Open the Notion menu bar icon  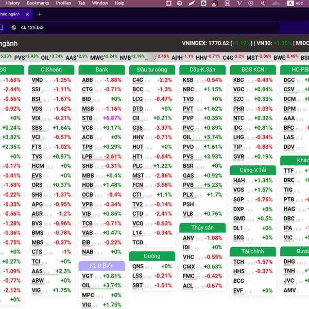tap(227, 3)
